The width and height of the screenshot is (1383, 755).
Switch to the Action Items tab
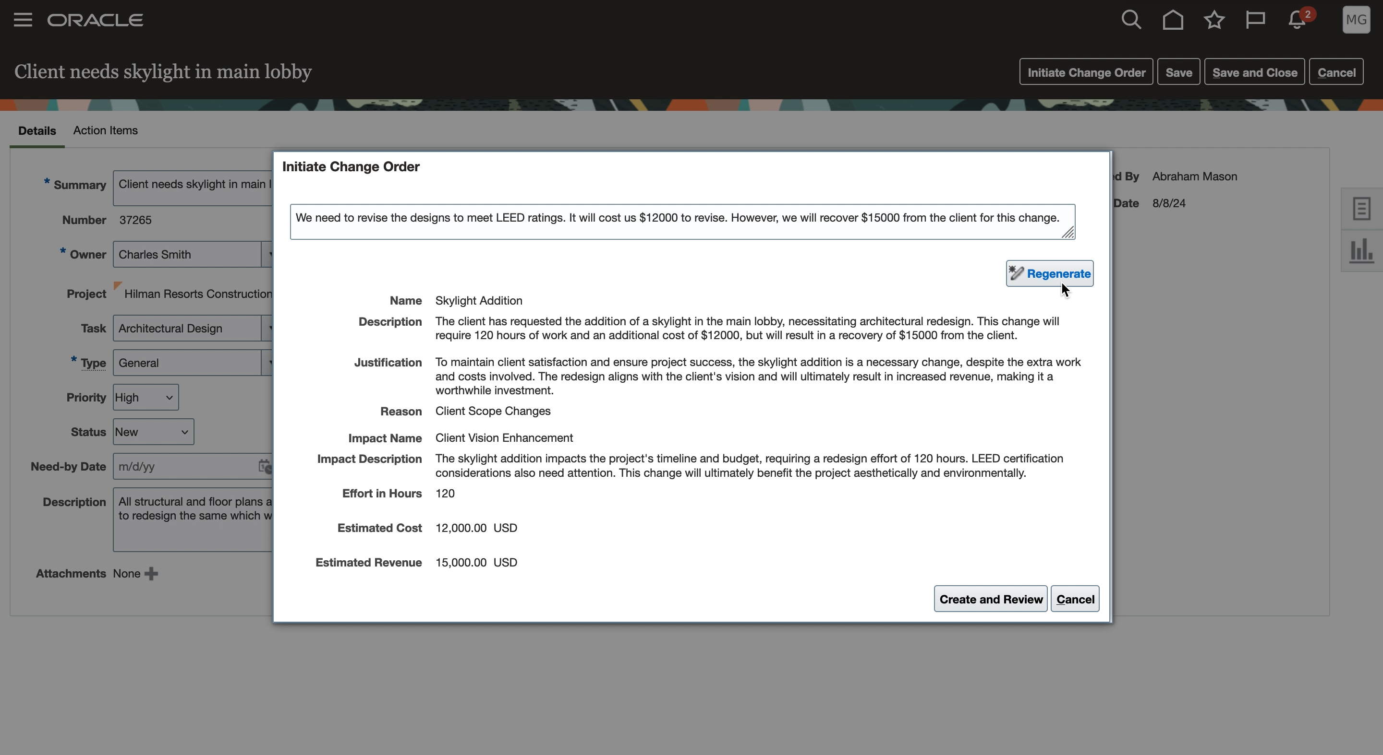pyautogui.click(x=105, y=130)
